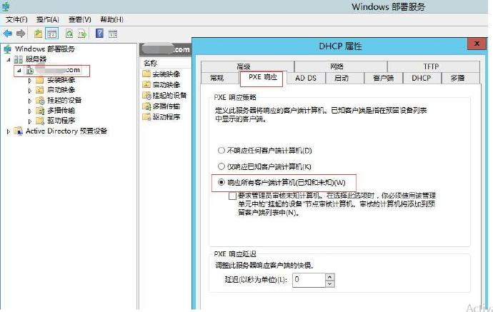The image size is (493, 312).
Task: Click the server icon of the .com node
Action: point(30,70)
